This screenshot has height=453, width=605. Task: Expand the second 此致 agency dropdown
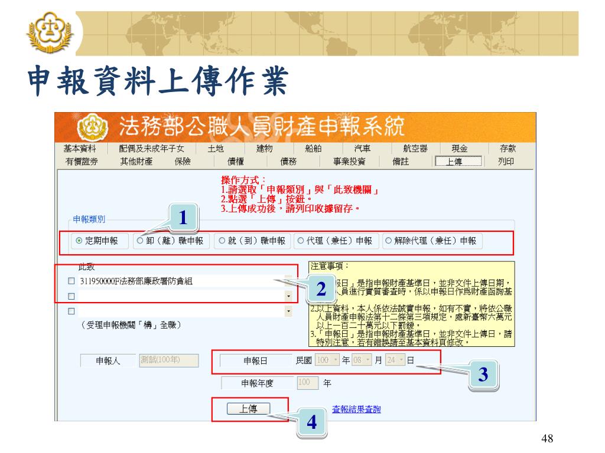pyautogui.click(x=288, y=296)
